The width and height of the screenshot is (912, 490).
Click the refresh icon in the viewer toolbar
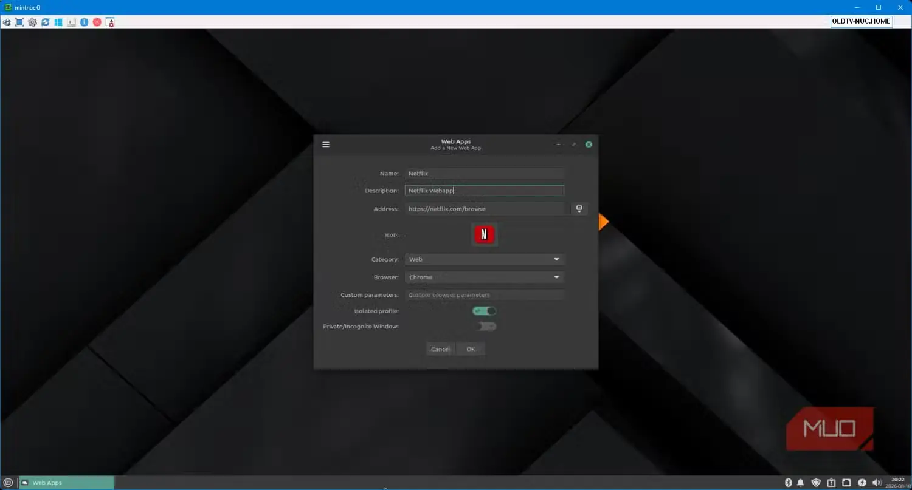click(46, 22)
